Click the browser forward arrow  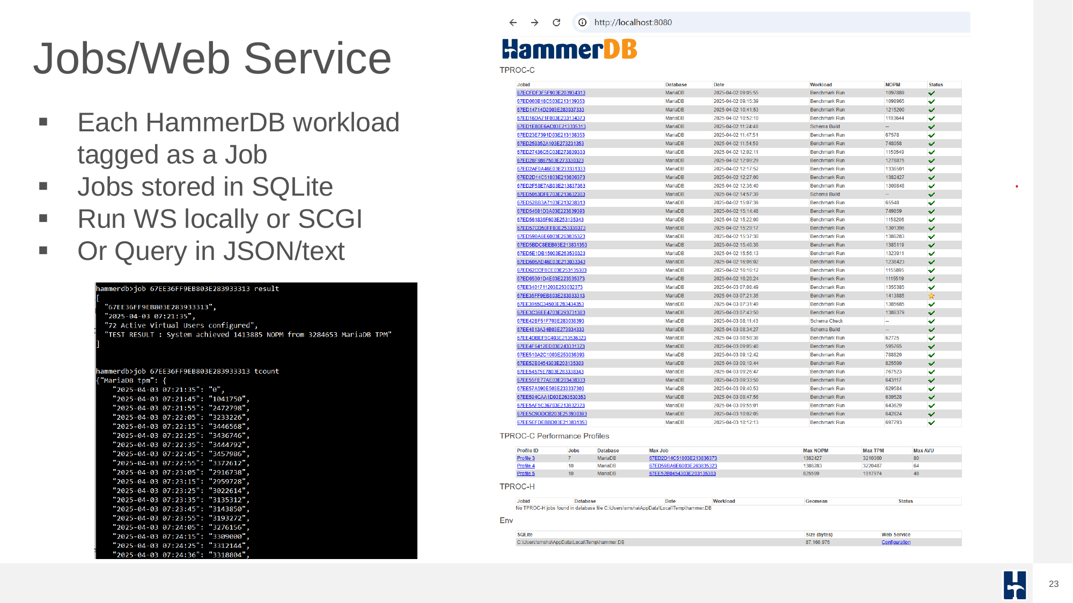pyautogui.click(x=534, y=23)
